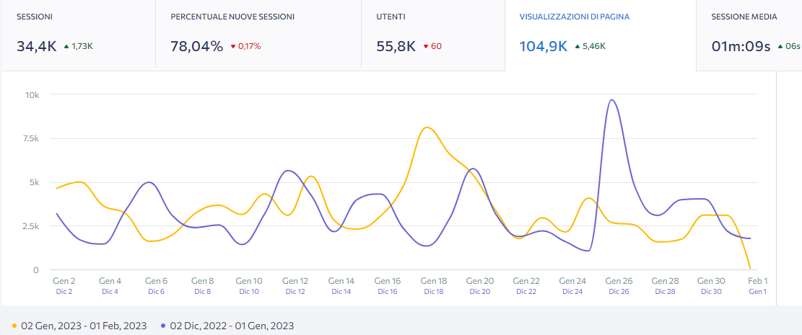Click green up arrow beside 5,46K
This screenshot has width=802, height=335.
(577, 47)
